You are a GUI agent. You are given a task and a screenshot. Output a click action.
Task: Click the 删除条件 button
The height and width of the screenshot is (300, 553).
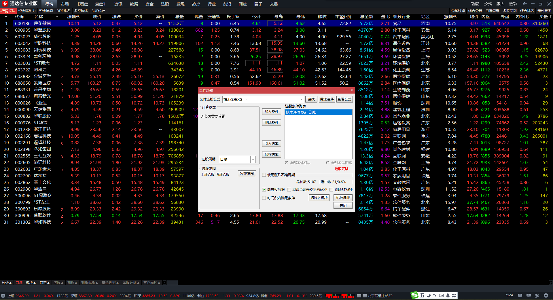(271, 123)
